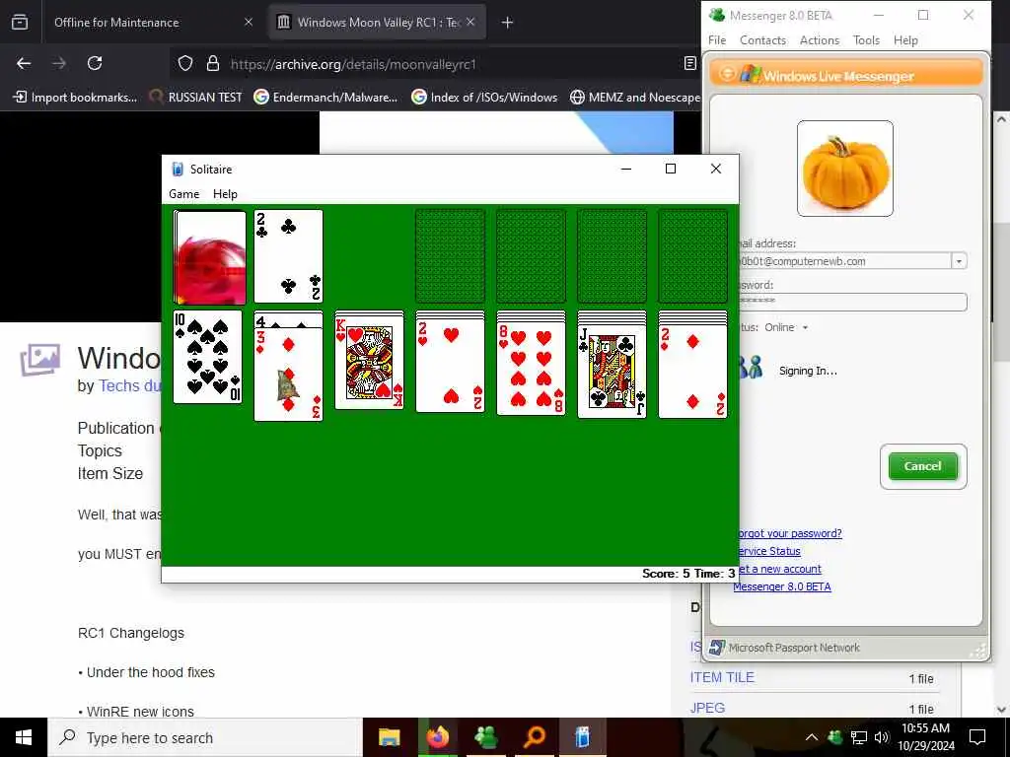The image size is (1010, 757).
Task: Open the ITEM TILE download link
Action: [722, 677]
